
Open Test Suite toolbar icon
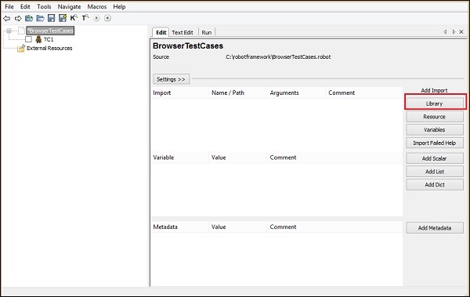(29, 18)
